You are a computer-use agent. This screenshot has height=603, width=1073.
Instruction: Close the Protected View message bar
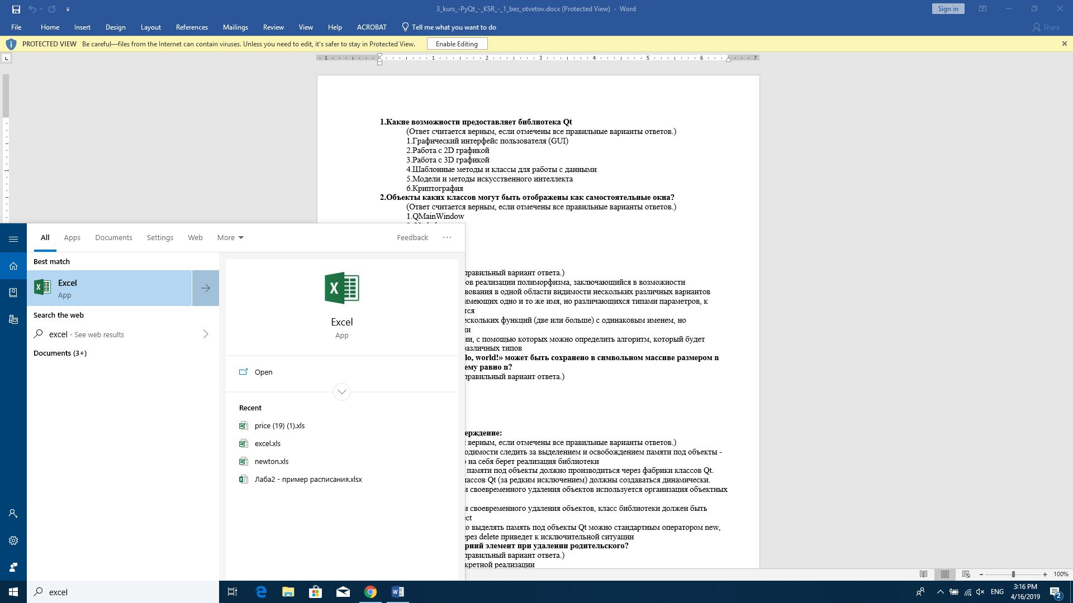[1064, 44]
